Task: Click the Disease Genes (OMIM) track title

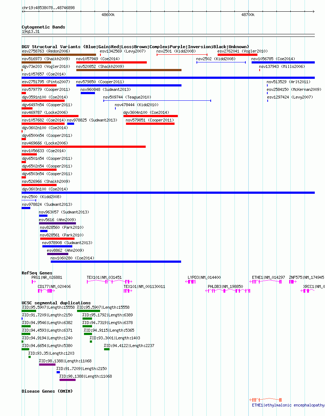Action: click(47, 391)
